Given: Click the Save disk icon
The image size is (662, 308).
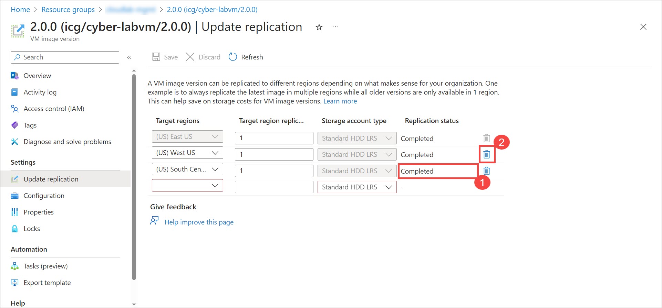Looking at the screenshot, I should point(156,57).
